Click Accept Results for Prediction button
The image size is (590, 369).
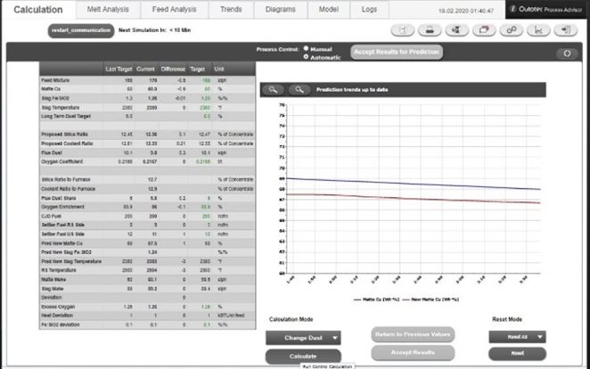click(x=396, y=52)
